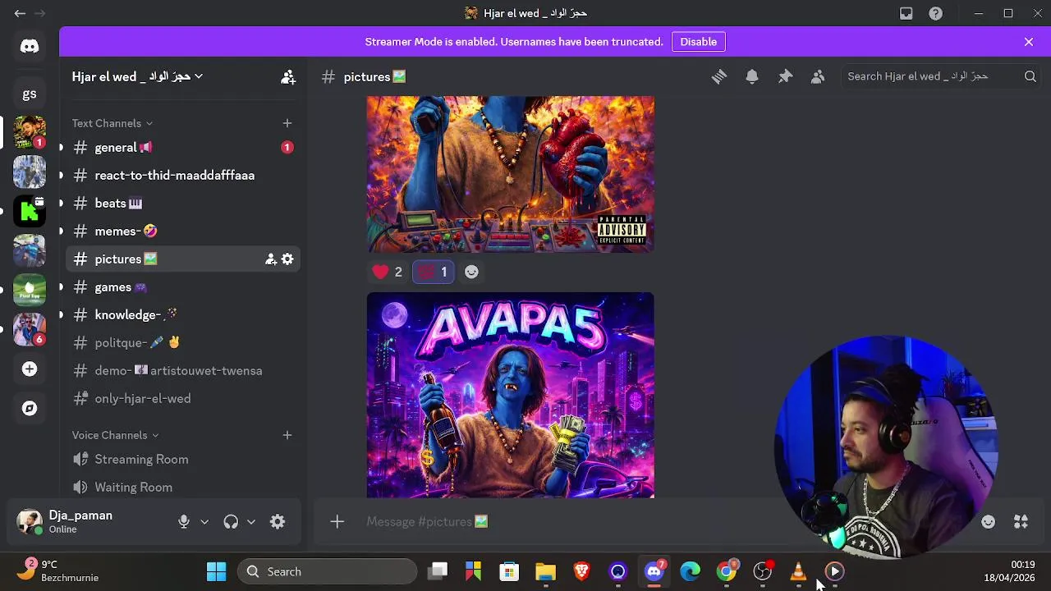This screenshot has width=1051, height=591.
Task: Select the memes channel
Action: 182,231
